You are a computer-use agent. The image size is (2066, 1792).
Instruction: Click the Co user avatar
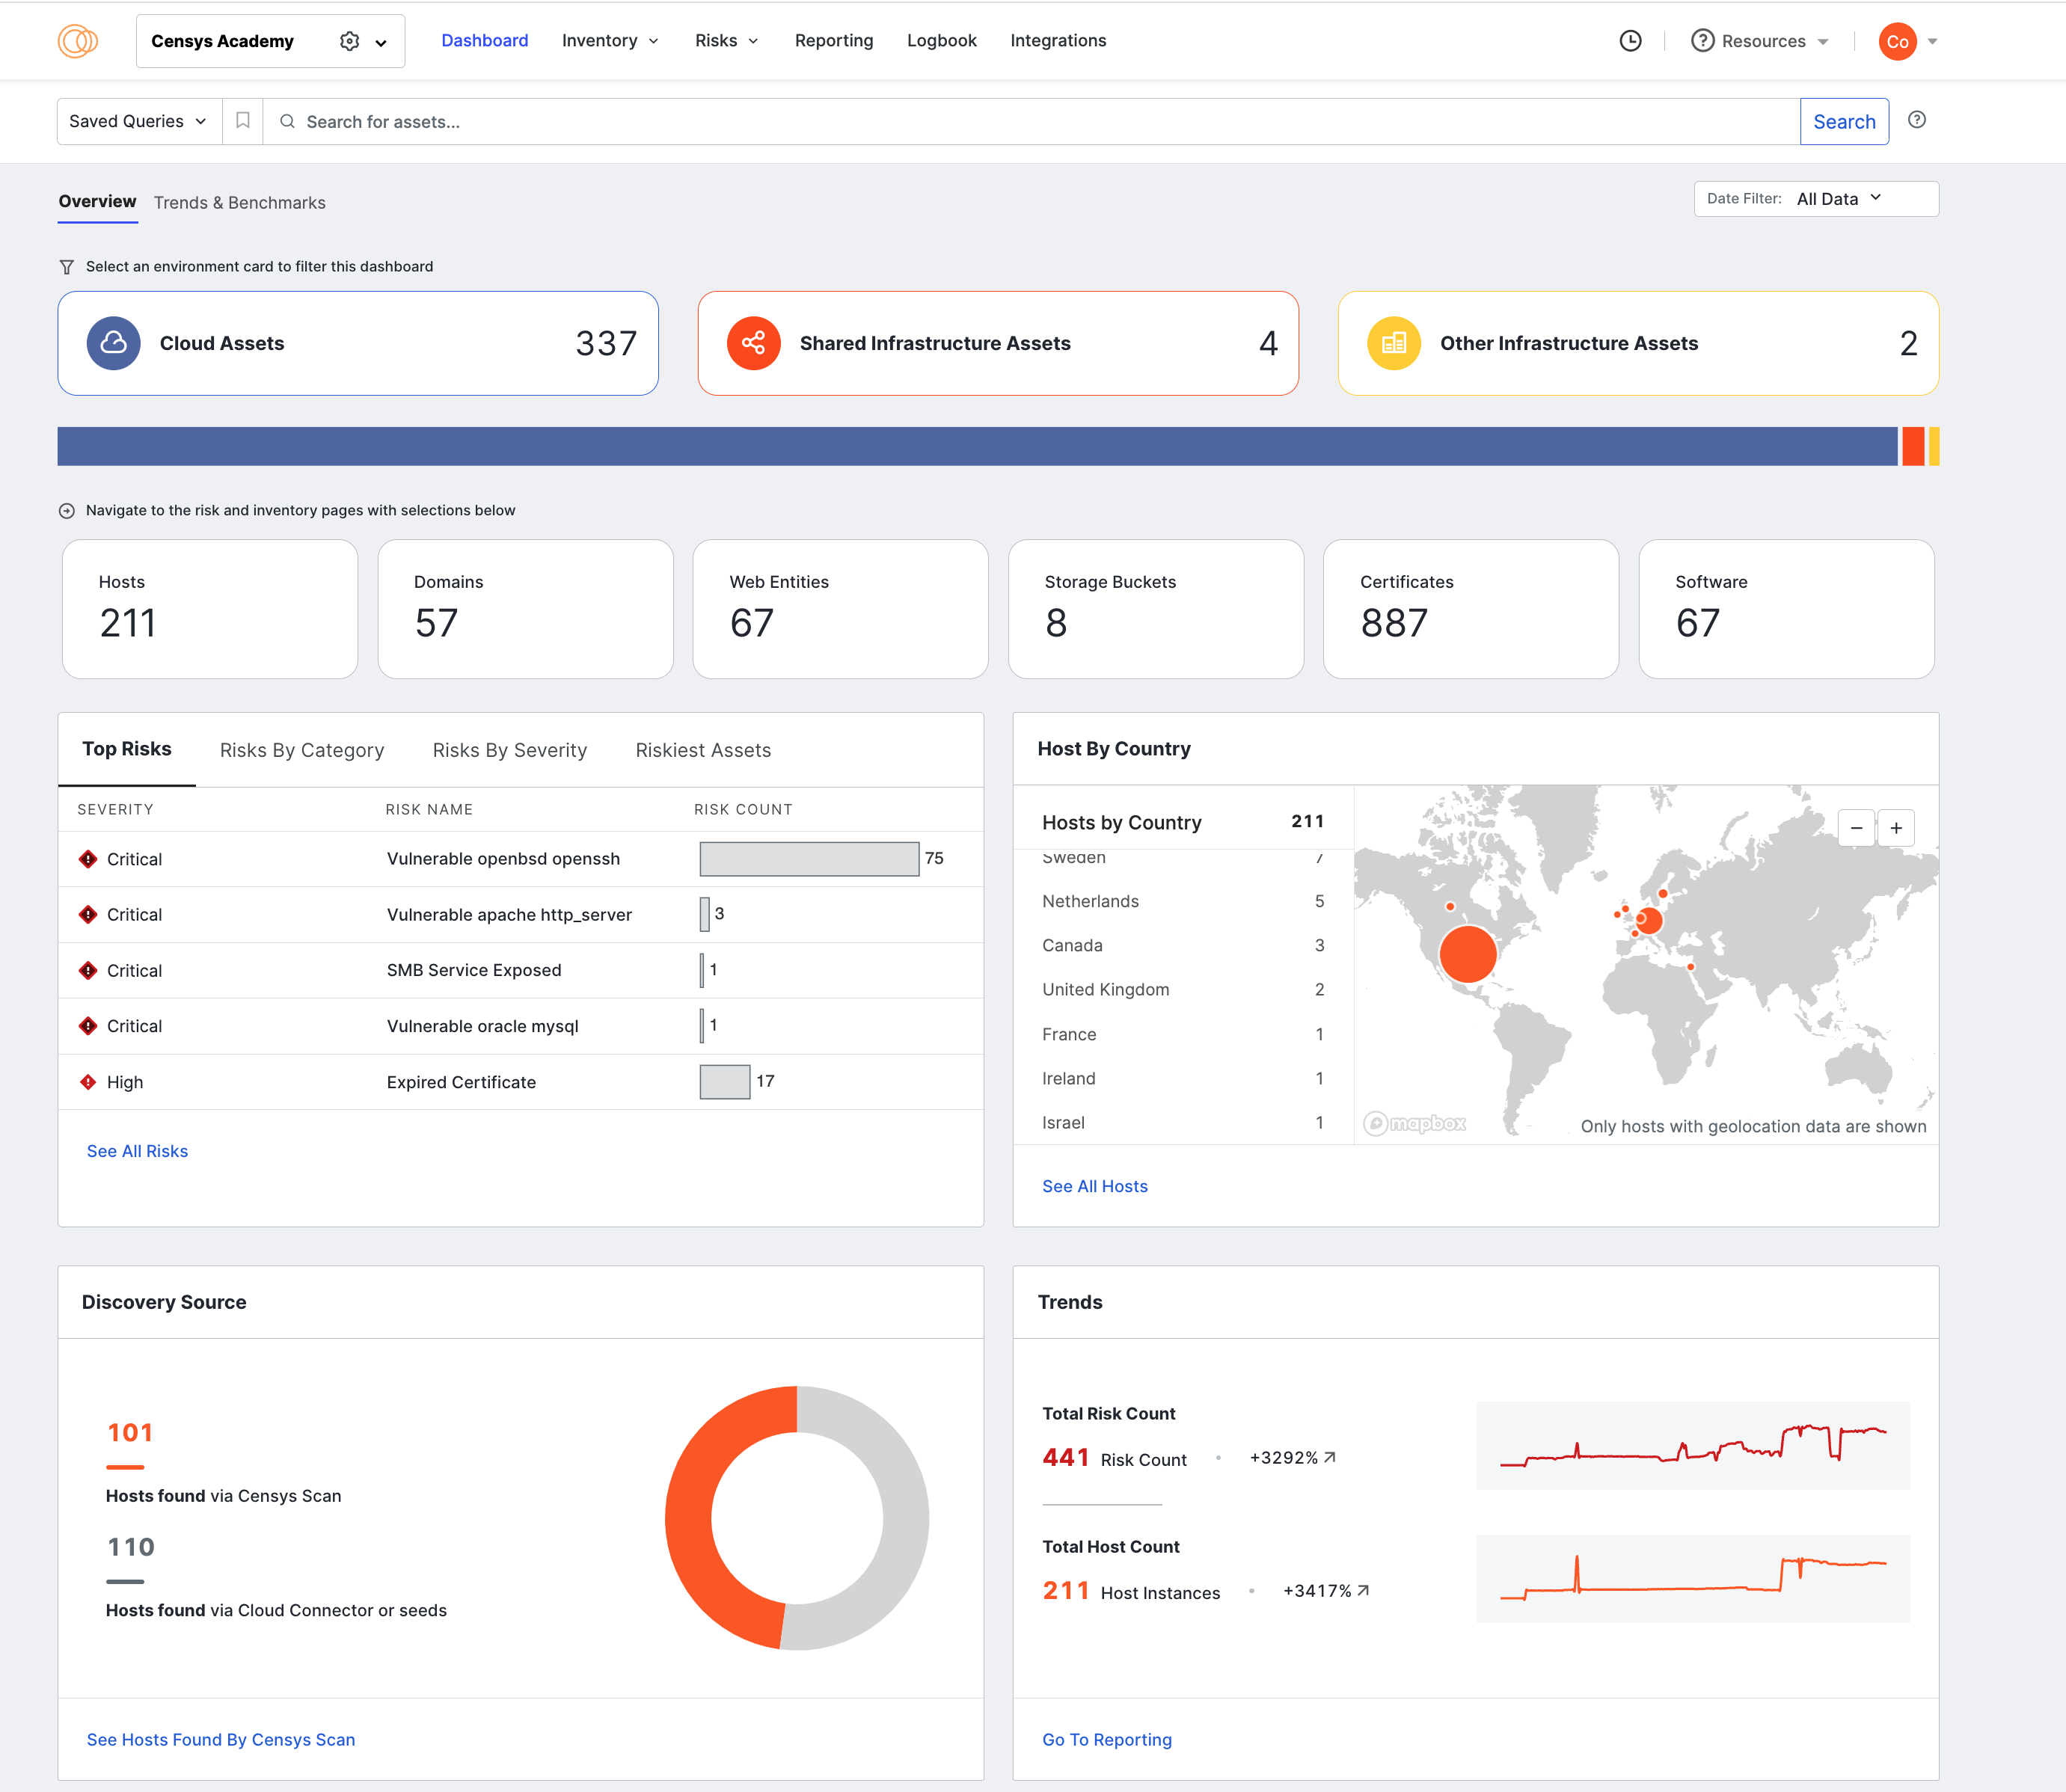click(1897, 41)
